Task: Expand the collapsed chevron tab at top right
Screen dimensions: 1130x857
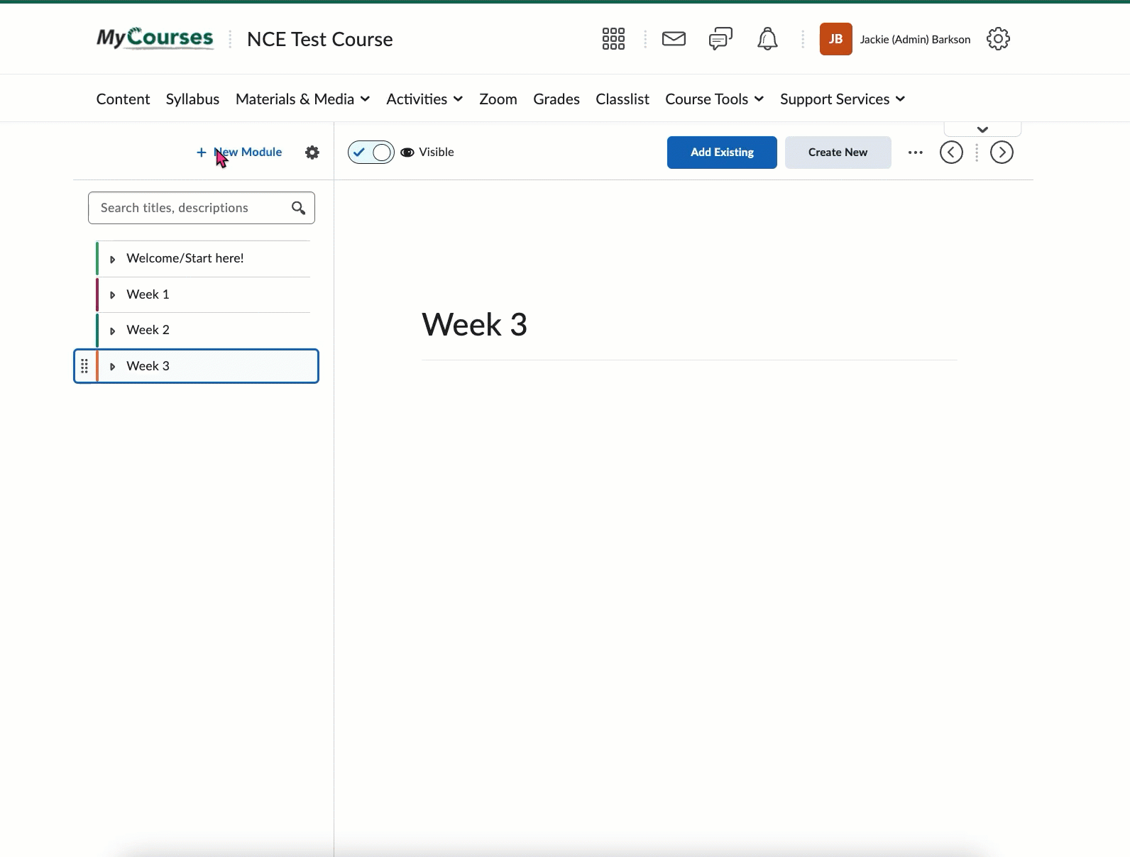Action: 982,129
